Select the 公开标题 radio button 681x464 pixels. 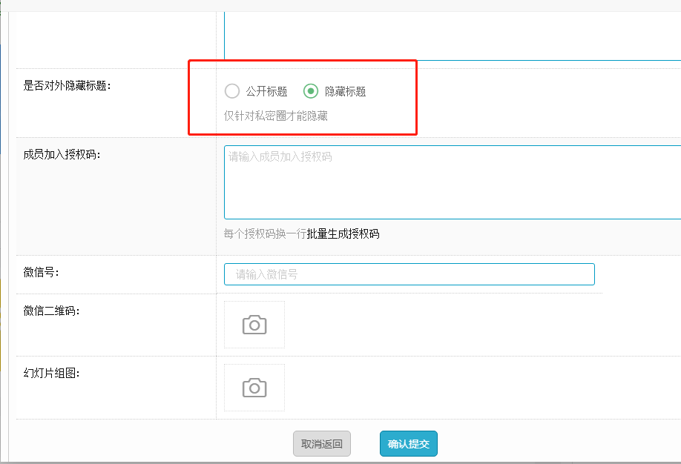pyautogui.click(x=232, y=91)
